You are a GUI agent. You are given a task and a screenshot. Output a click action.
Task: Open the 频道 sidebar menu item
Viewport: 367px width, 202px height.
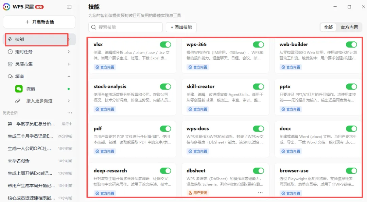(x=39, y=76)
